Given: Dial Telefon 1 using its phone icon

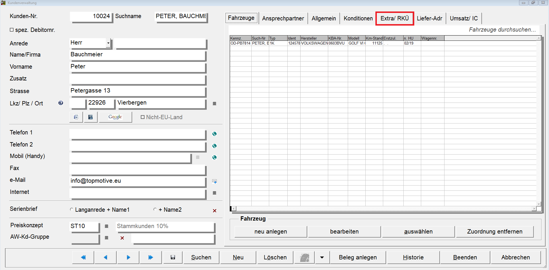Looking at the screenshot, I should (214, 134).
